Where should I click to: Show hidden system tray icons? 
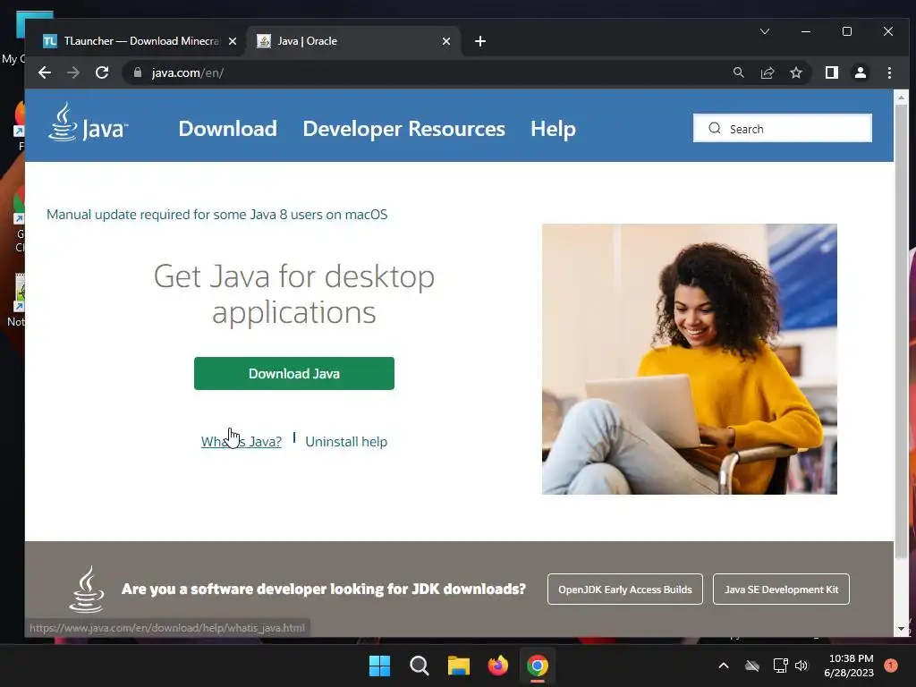click(x=723, y=666)
